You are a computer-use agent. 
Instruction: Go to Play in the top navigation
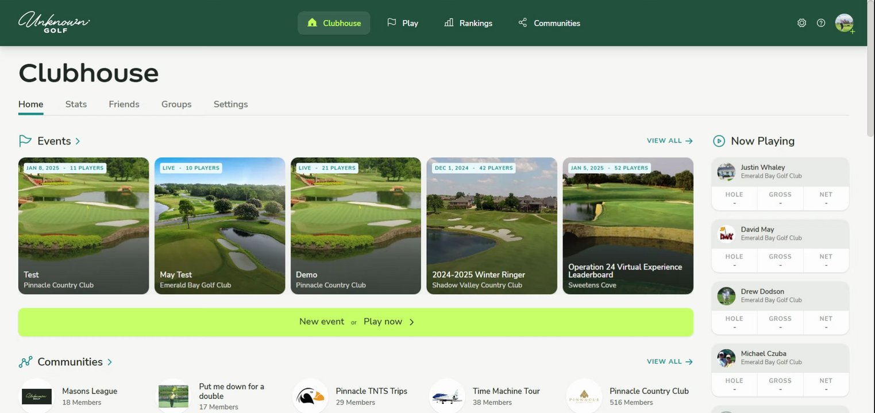click(x=403, y=23)
